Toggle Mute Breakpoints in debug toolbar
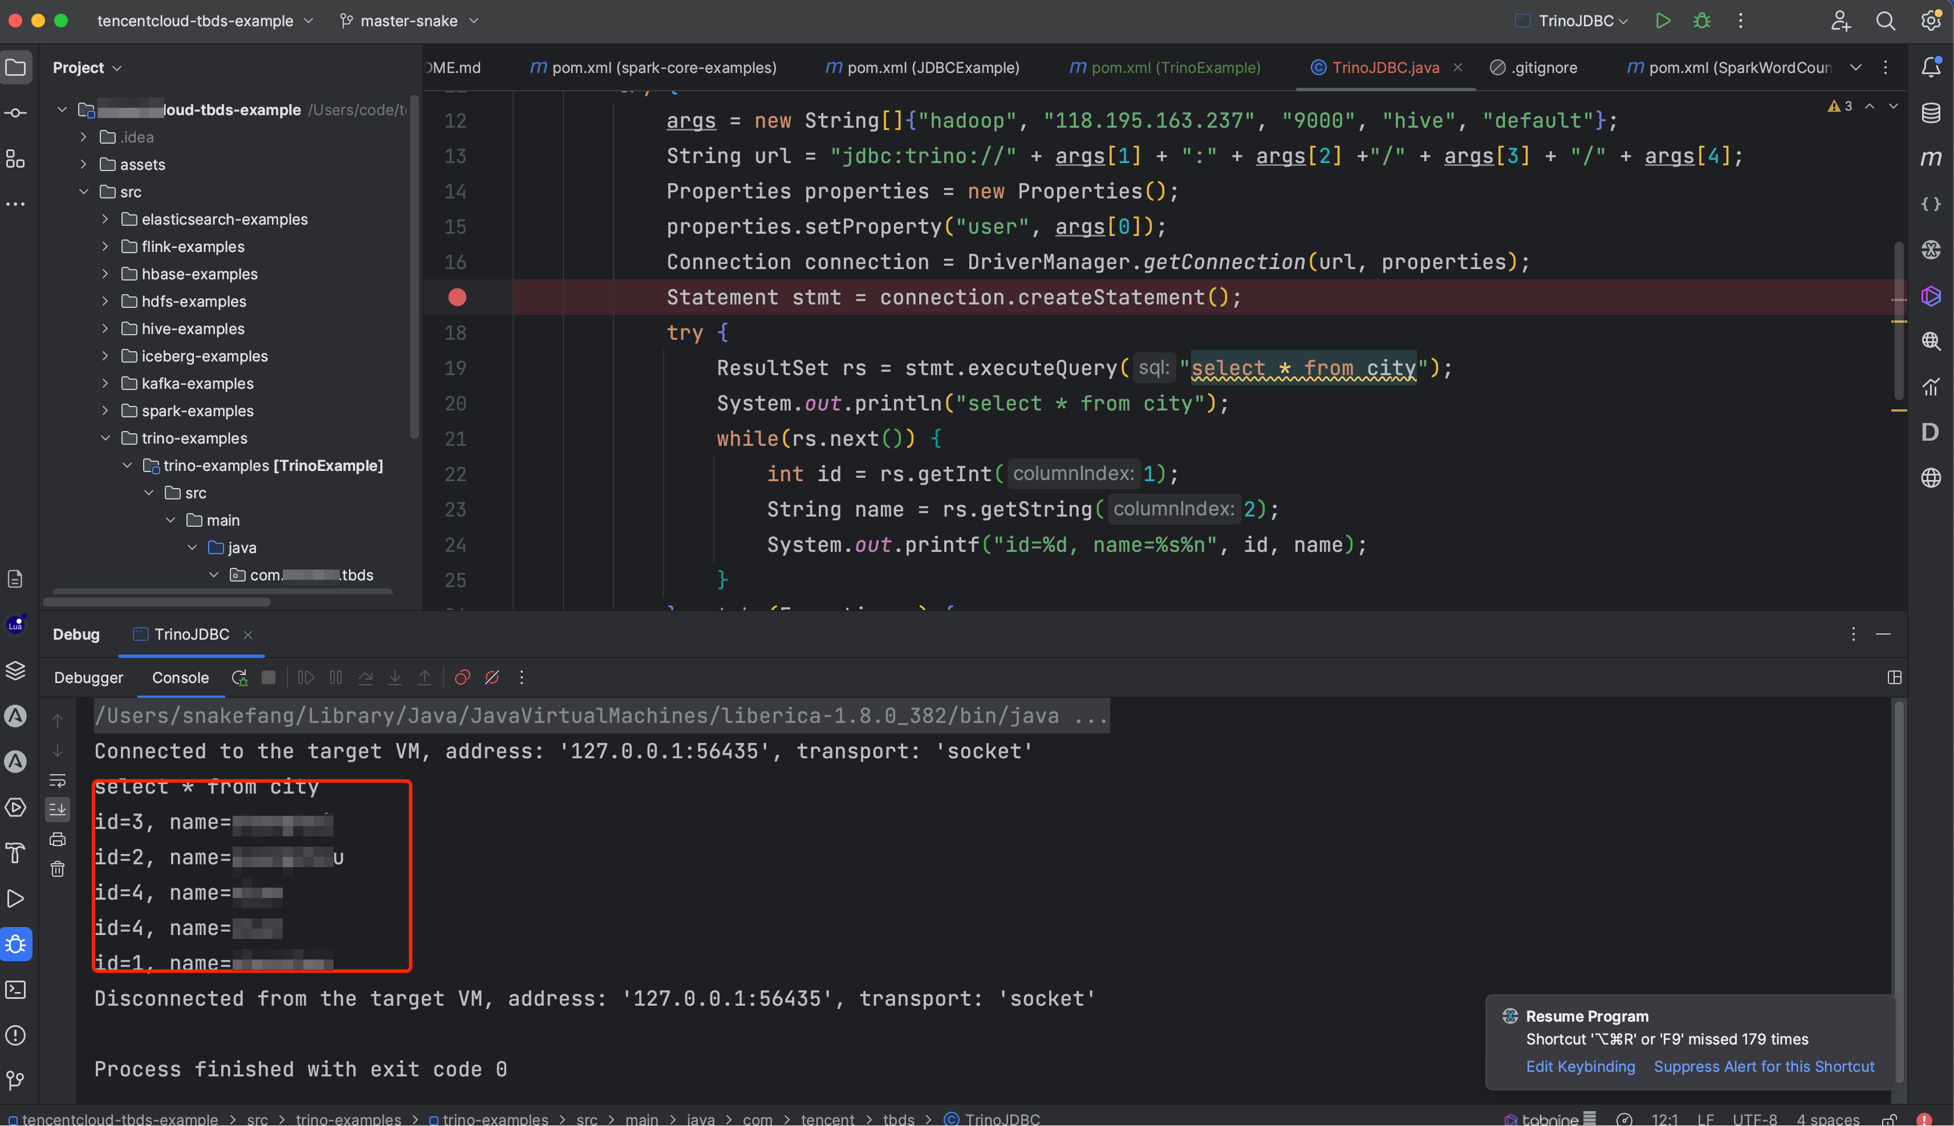This screenshot has width=1954, height=1126. pos(492,677)
